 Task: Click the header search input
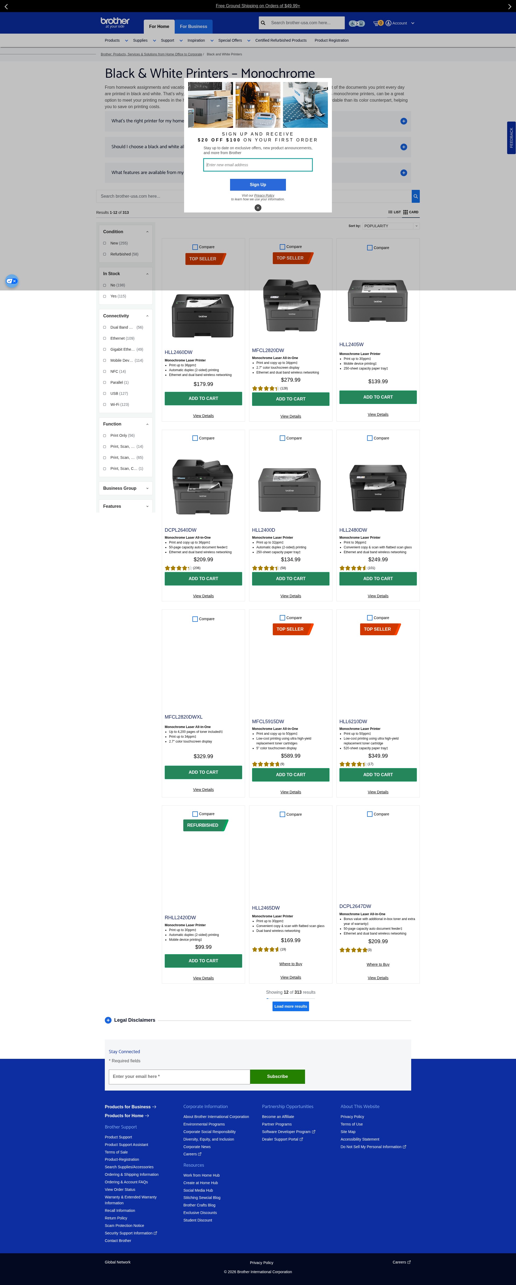(x=306, y=23)
